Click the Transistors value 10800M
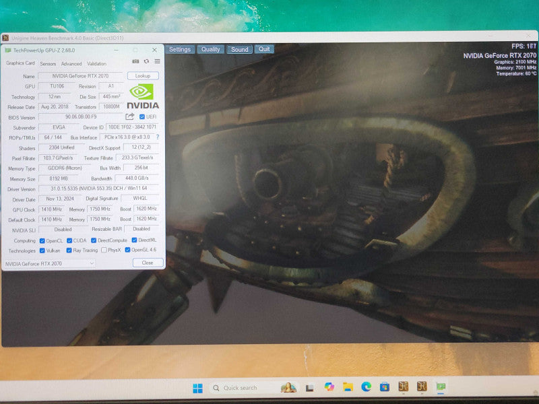The width and height of the screenshot is (539, 404). [x=111, y=107]
